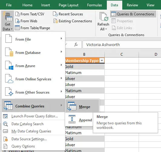This screenshot has width=161, height=152.
Task: Select Append in Combine Queries submenu
Action: coord(79,119)
